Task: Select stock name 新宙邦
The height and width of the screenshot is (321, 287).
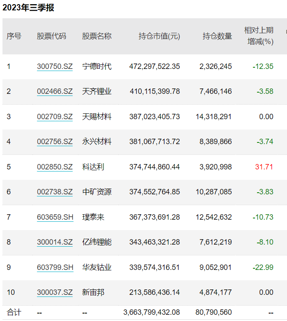Action: point(93,292)
